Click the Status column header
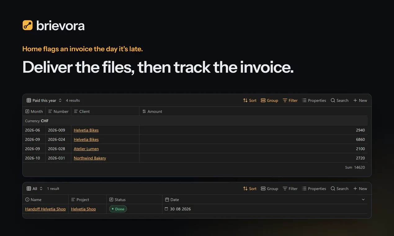 (x=134, y=200)
